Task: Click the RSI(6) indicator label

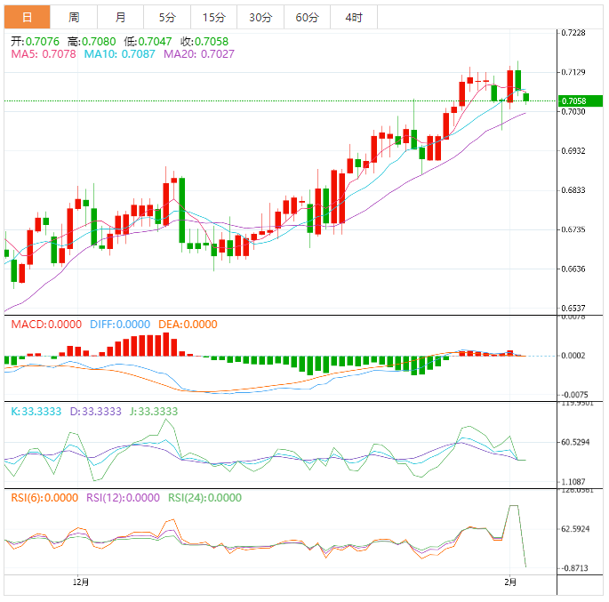Action: pyautogui.click(x=44, y=498)
